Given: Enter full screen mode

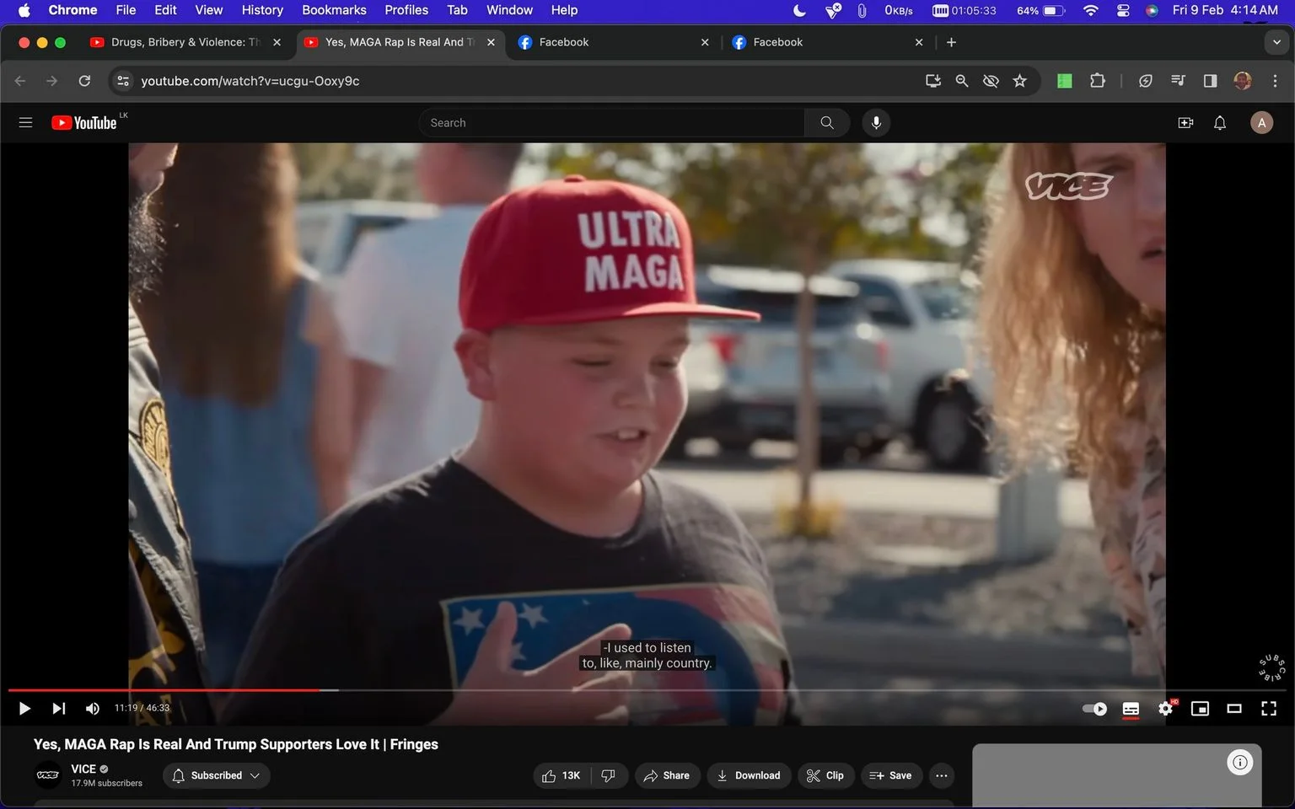Looking at the screenshot, I should click(1268, 709).
